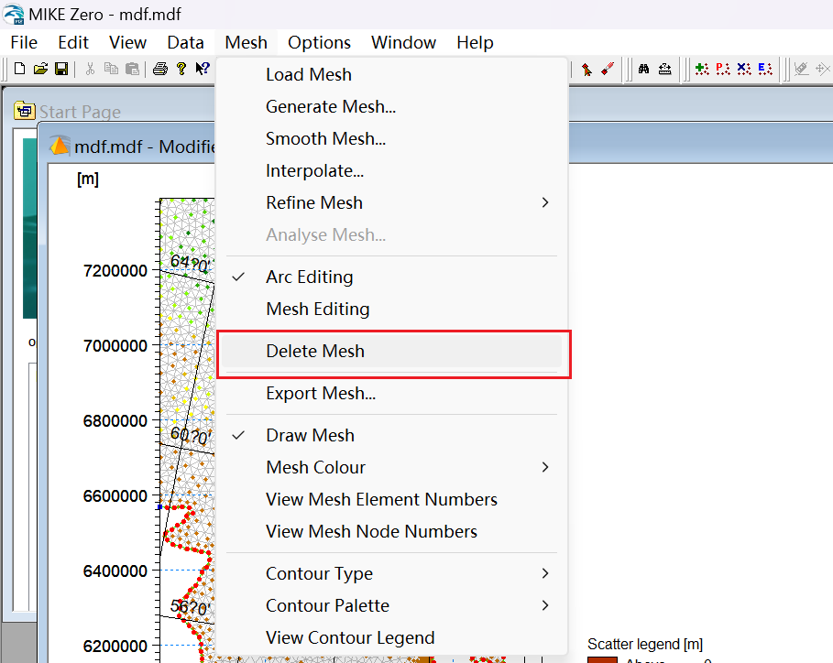Click the Print toolbar icon

pos(160,69)
